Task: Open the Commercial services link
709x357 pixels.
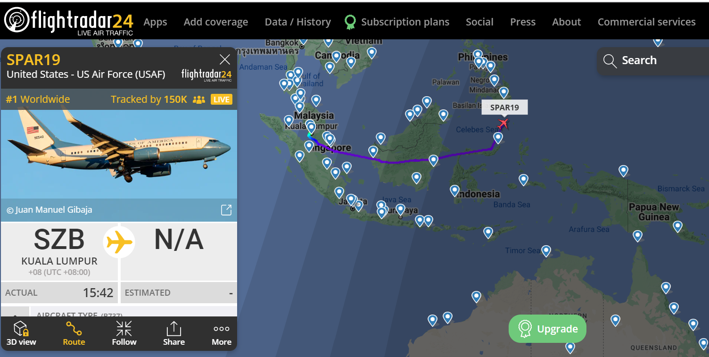Action: tap(646, 22)
